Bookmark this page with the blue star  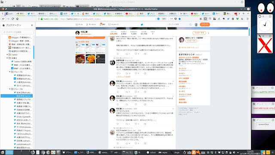[180, 19]
